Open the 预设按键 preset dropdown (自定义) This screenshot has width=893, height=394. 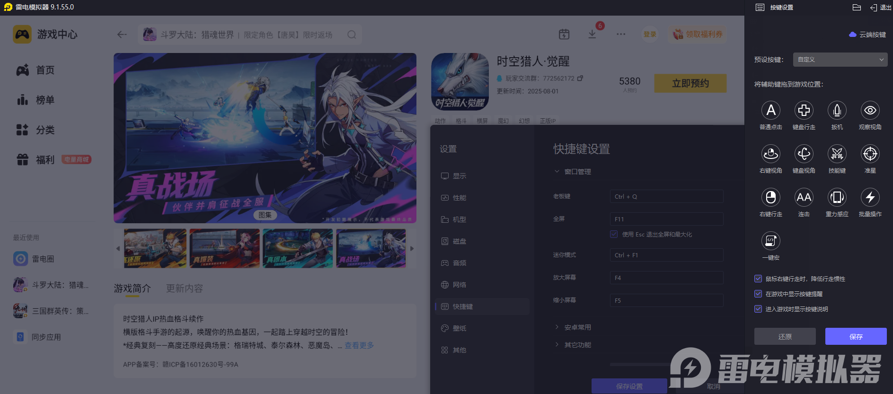(840, 60)
